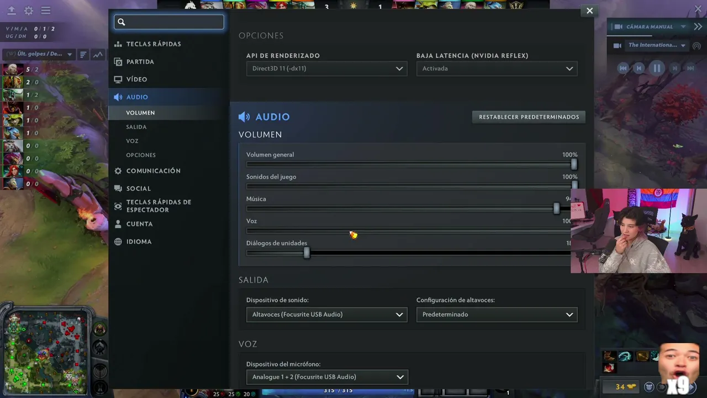Select the top hero portrait with score 5/2
The width and height of the screenshot is (707, 398).
pos(13,70)
